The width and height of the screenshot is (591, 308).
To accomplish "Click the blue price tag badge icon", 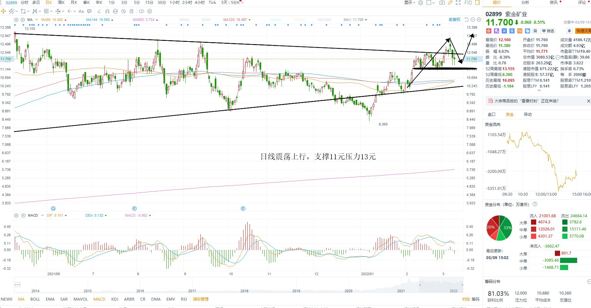I will 527,31.
